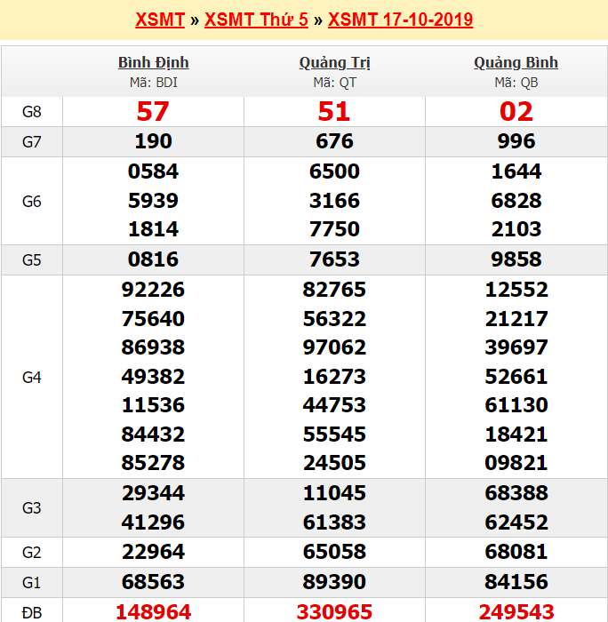Image resolution: width=608 pixels, height=622 pixels.
Task: Click the G4 number 61130
Action: pyautogui.click(x=516, y=405)
